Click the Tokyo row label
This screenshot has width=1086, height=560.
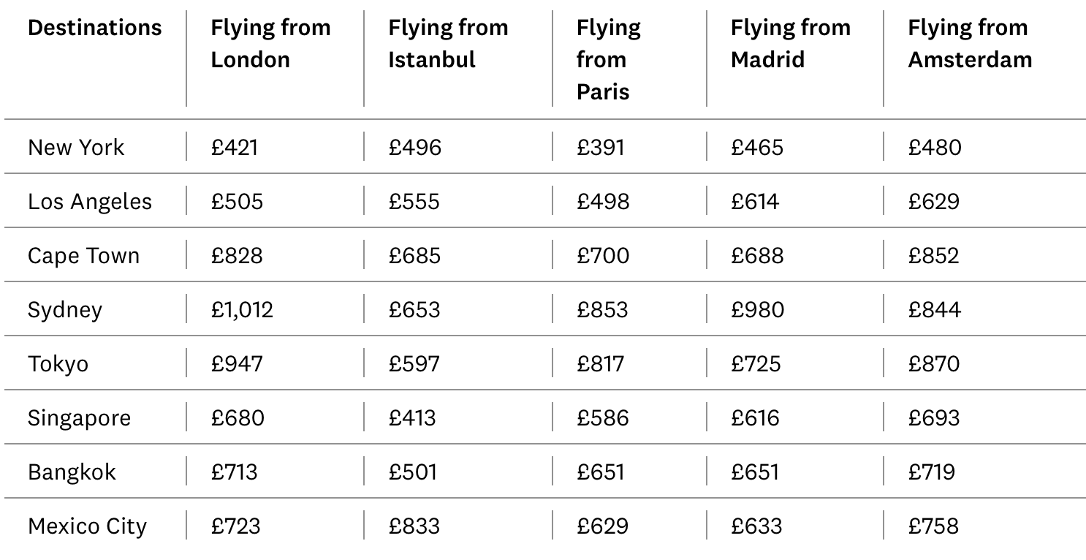pyautogui.click(x=58, y=364)
